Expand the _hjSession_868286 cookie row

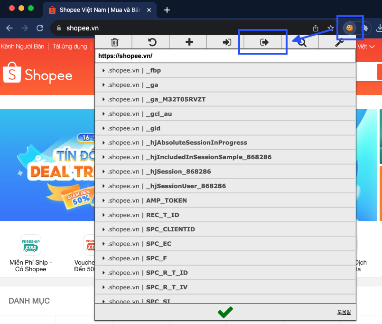[x=225, y=172]
